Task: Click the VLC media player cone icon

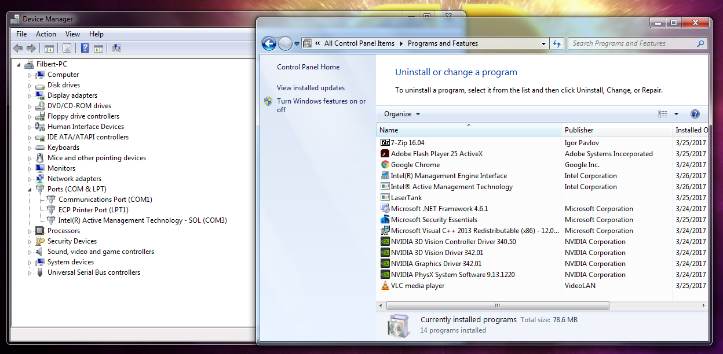Action: tap(385, 286)
